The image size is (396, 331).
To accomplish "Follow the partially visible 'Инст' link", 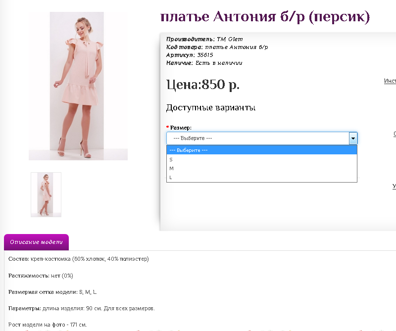I will pyautogui.click(x=390, y=81).
